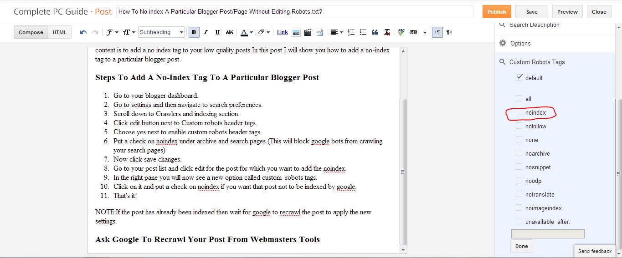Select right-to-left text direction
This screenshot has height=258, width=622.
pyautogui.click(x=449, y=32)
